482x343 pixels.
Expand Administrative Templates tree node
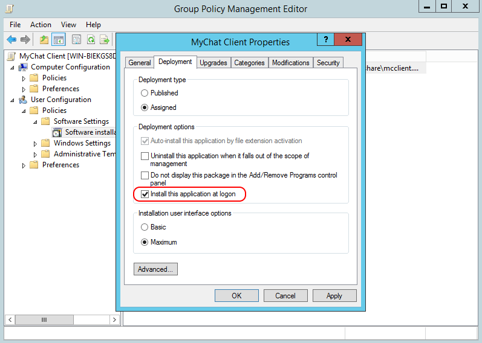(36, 154)
